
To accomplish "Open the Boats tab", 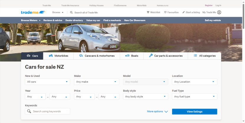I will tap(131, 56).
